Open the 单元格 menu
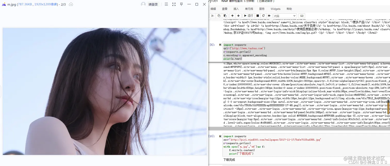The height and width of the screenshot is (166, 390). point(249,9)
